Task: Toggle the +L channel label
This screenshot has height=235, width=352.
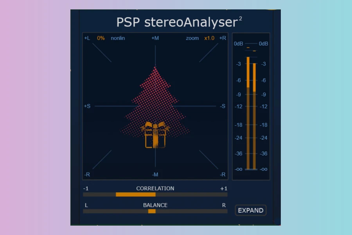Action: tap(87, 38)
